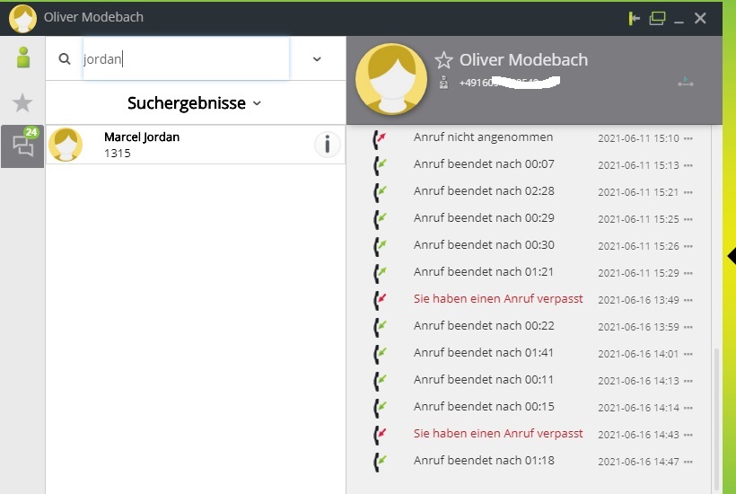Click the transfer icon in contact header
Image resolution: width=736 pixels, height=494 pixels.
(686, 83)
